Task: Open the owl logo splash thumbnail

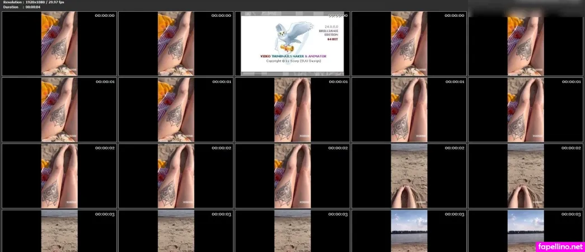Action: 292,44
